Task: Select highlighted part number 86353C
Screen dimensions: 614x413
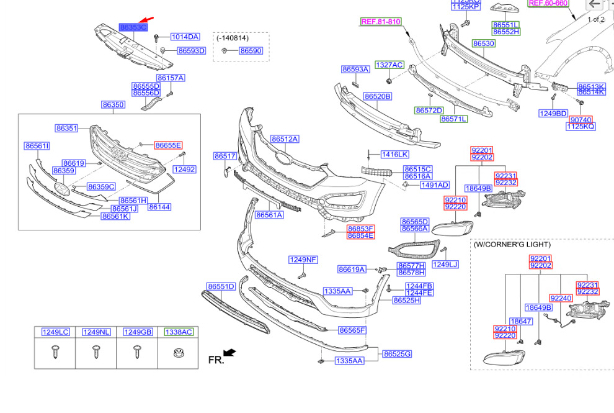Action: (133, 28)
